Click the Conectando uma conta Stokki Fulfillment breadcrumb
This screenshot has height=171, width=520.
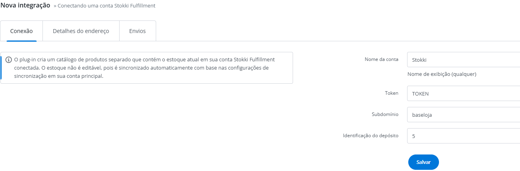(107, 6)
